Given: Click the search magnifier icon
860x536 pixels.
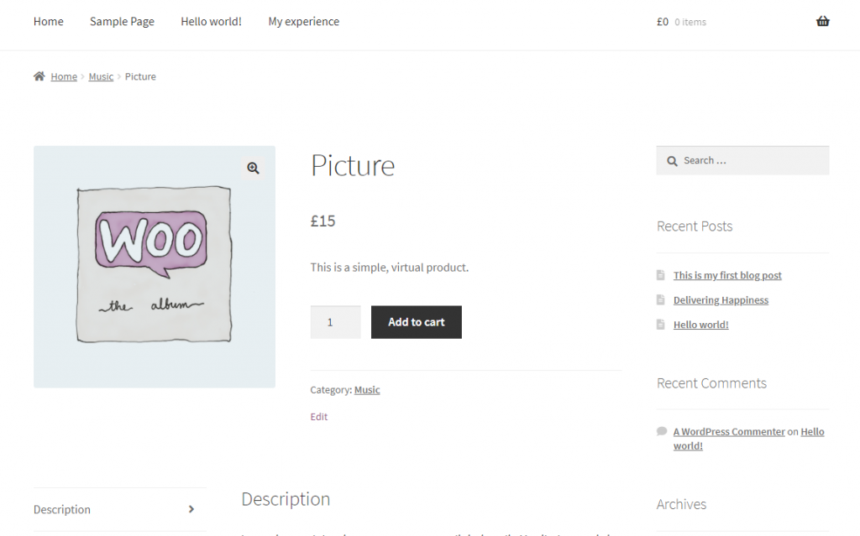Looking at the screenshot, I should pyautogui.click(x=672, y=161).
